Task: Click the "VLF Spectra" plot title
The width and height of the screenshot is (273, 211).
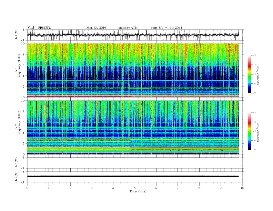Action: point(39,27)
